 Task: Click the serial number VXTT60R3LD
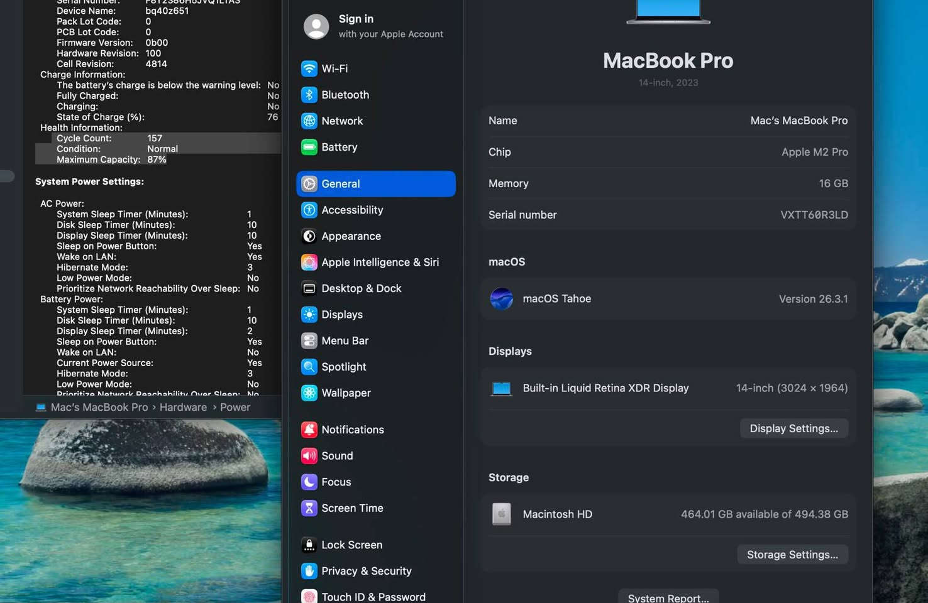click(814, 215)
